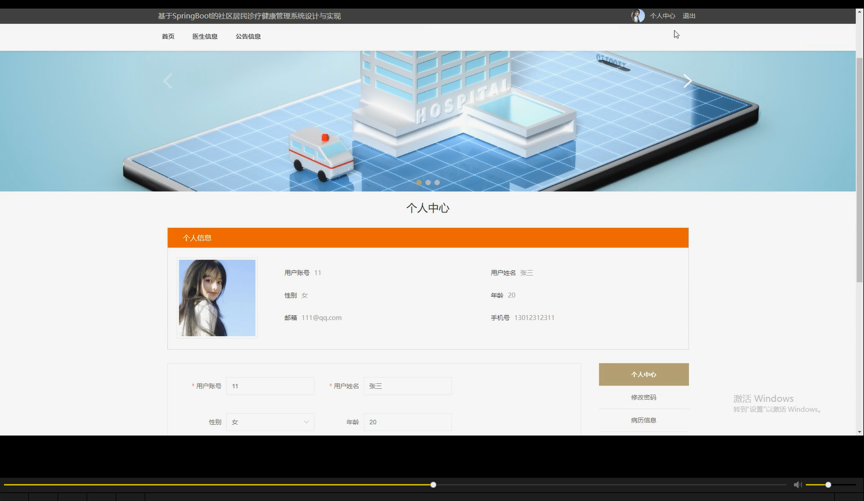The height and width of the screenshot is (501, 864).
Task: Select the first carousel indicator dot
Action: 419,182
